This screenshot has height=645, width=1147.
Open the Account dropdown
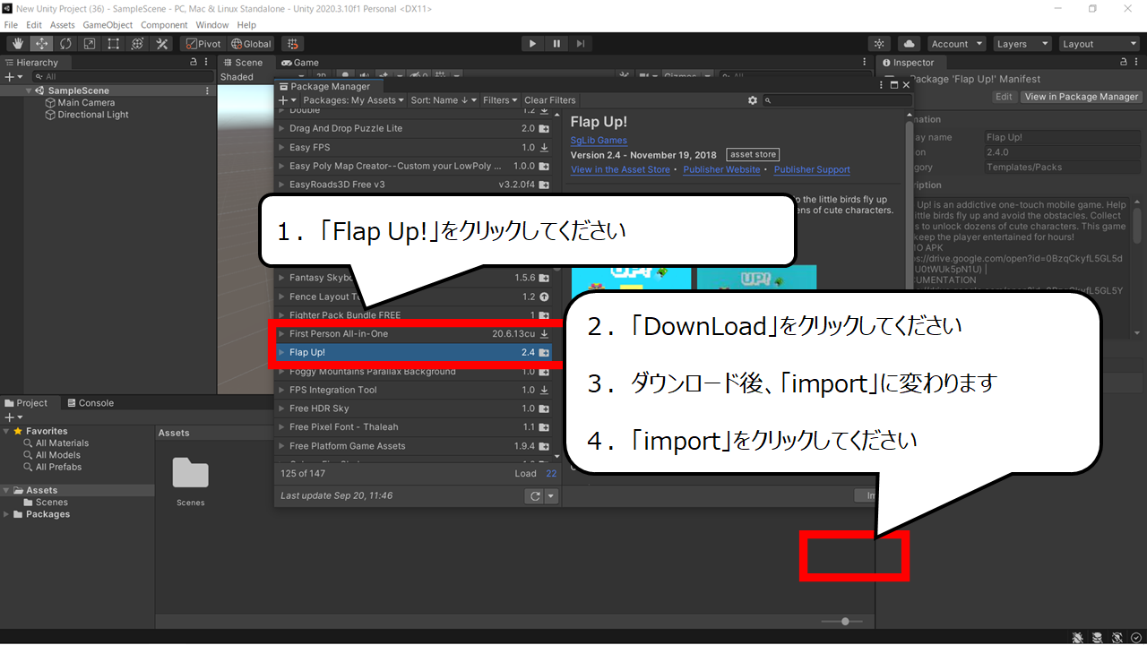pyautogui.click(x=955, y=43)
